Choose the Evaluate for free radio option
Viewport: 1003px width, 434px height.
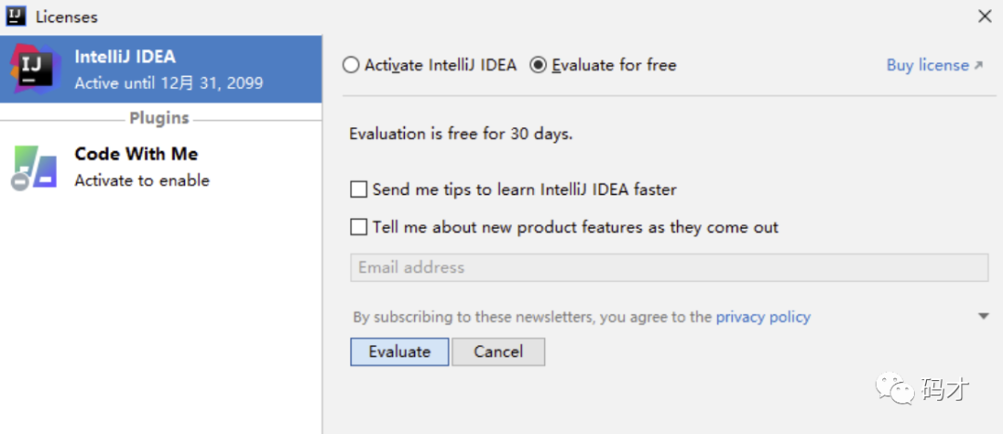538,66
